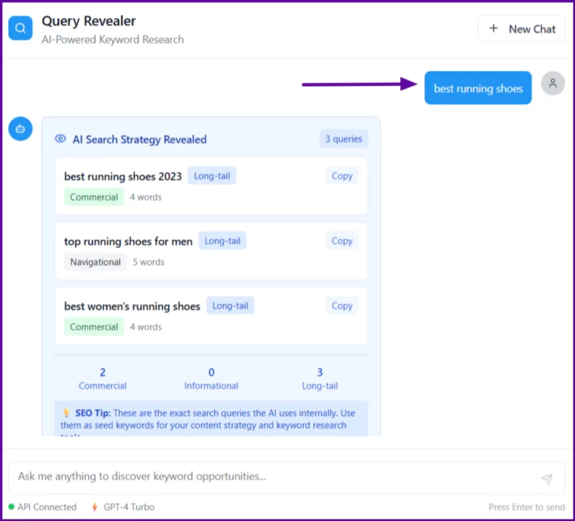
Task: Click the Query Revealer magnifier logo icon
Action: point(20,28)
